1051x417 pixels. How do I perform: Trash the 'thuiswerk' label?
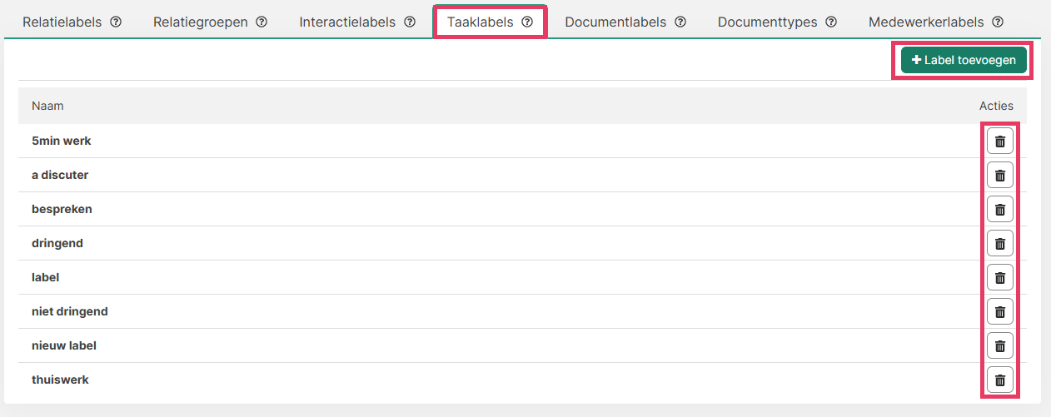coord(999,380)
